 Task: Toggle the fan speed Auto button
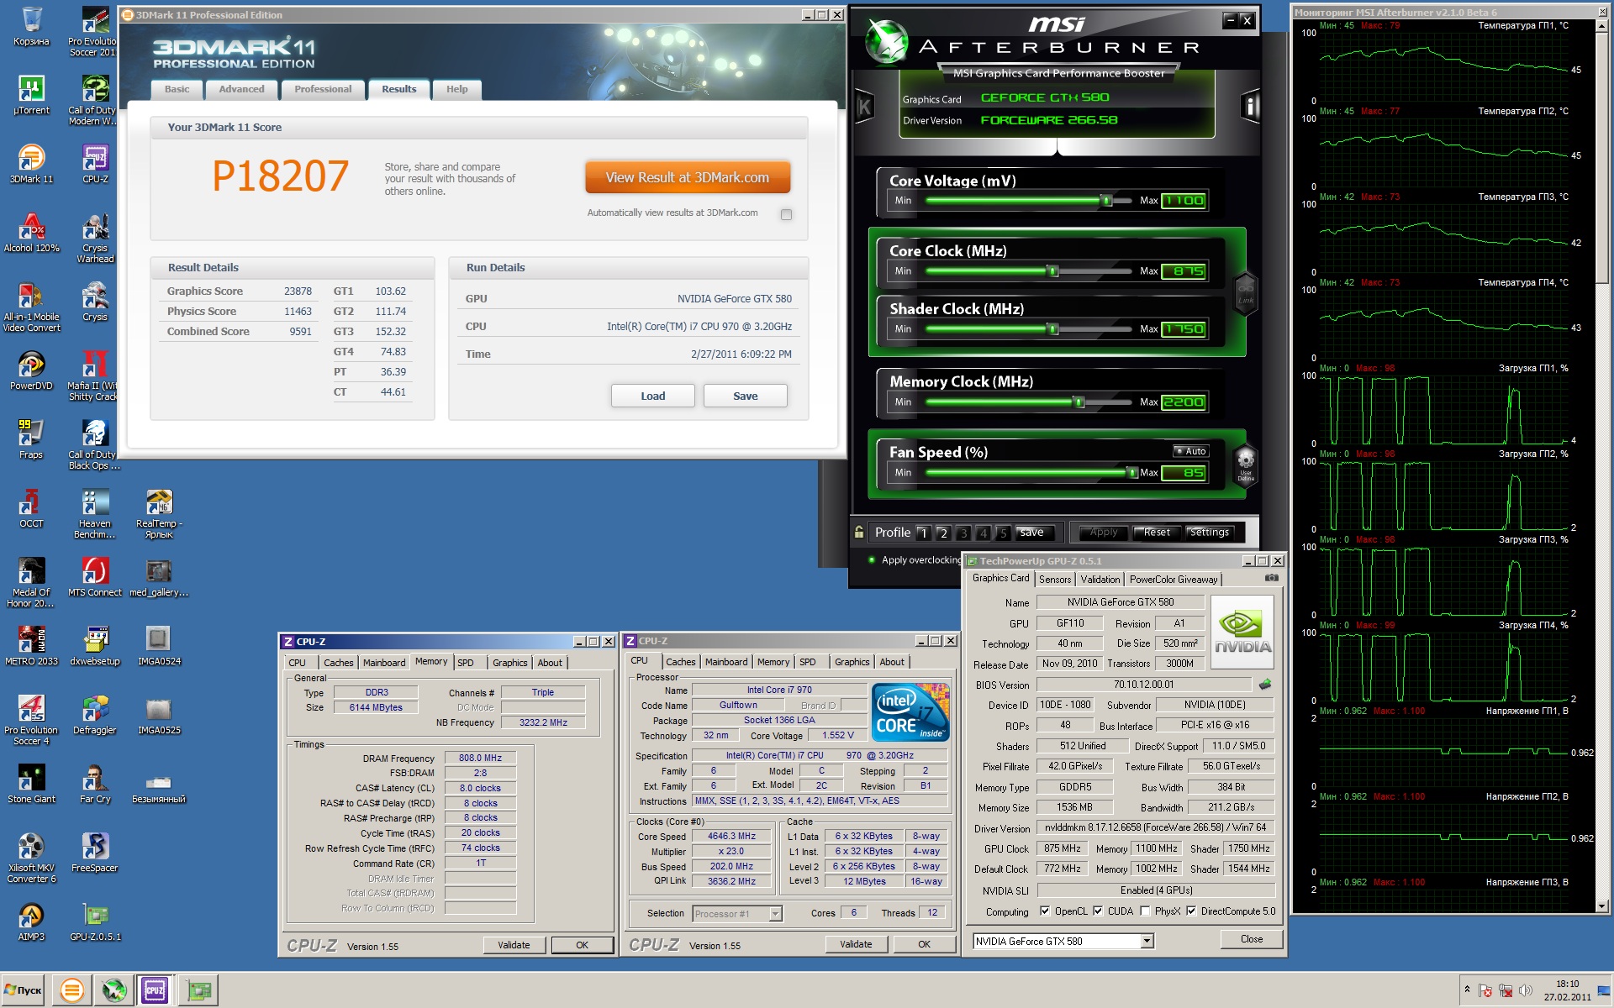(1190, 451)
